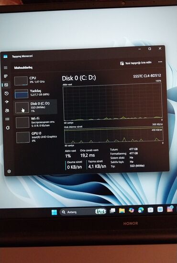This screenshot has height=263, width=177.
Task: Click the 'Məhsuldarlıq' page heading
Action: [23, 68]
